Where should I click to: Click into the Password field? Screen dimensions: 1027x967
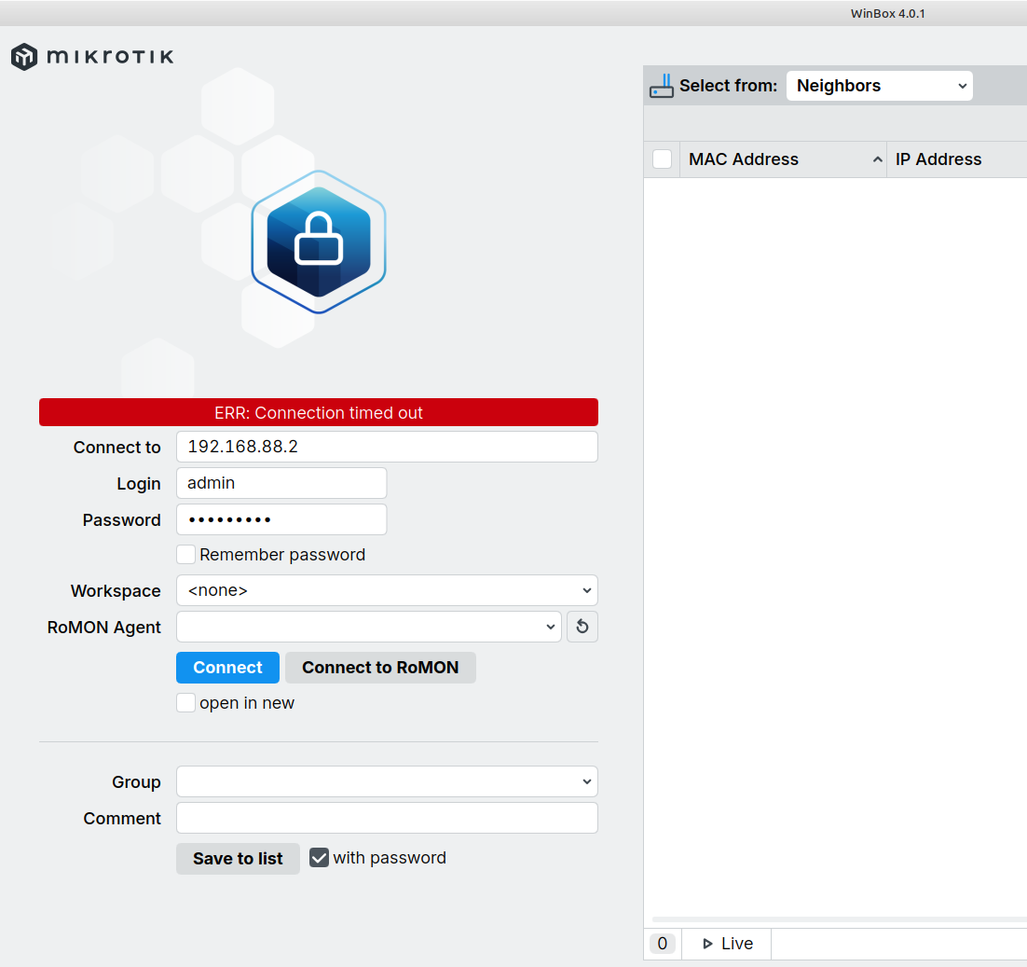(281, 519)
